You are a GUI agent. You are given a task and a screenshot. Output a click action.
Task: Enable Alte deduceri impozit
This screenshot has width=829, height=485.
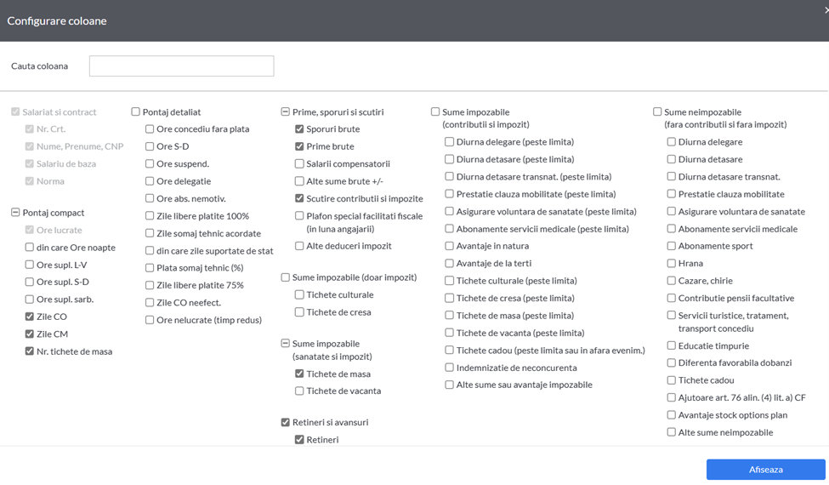[x=300, y=246]
